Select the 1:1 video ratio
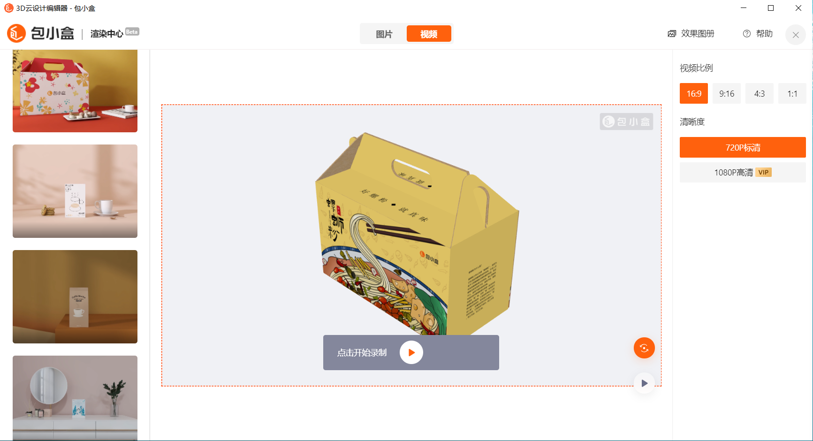The width and height of the screenshot is (813, 441). click(792, 93)
